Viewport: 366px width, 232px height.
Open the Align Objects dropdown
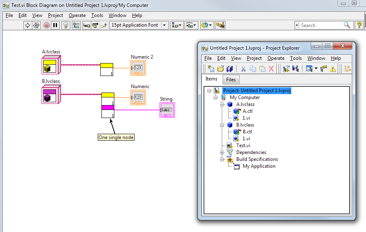coord(177,25)
